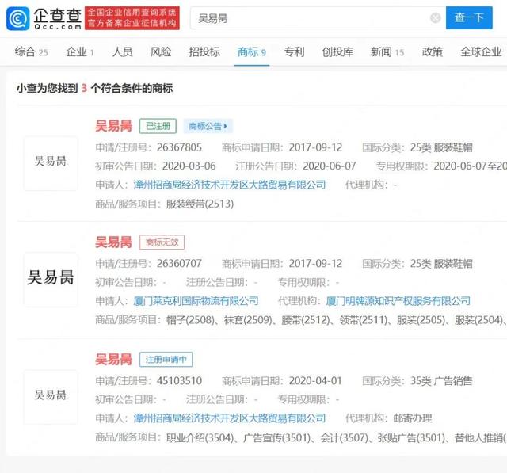Click the date 2020-04-01
Viewport: 507px width, 473px height.
pos(315,381)
